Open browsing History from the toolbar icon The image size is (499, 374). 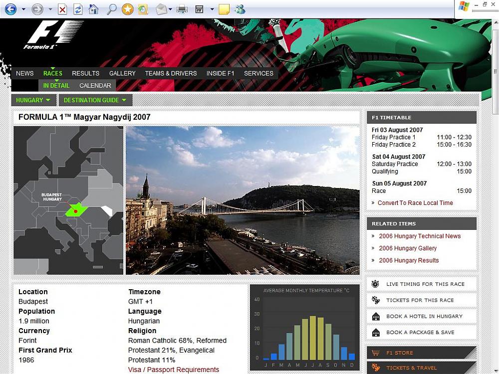tap(143, 9)
